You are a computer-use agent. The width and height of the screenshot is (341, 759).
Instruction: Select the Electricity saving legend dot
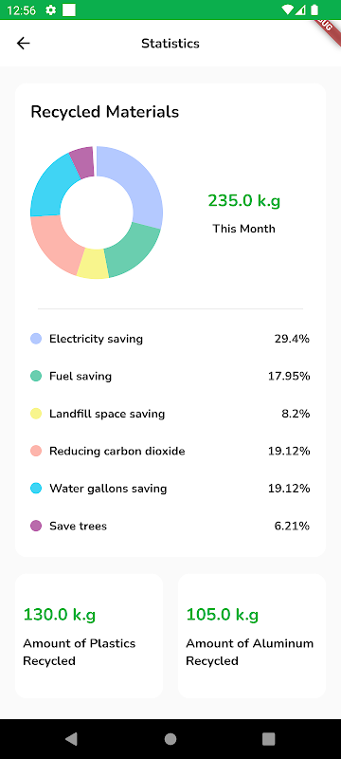point(36,339)
